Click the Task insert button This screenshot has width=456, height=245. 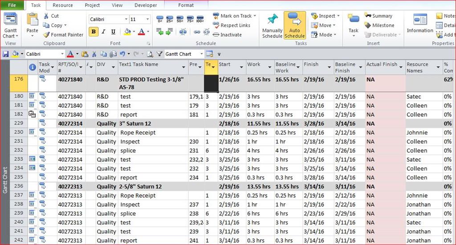click(353, 25)
